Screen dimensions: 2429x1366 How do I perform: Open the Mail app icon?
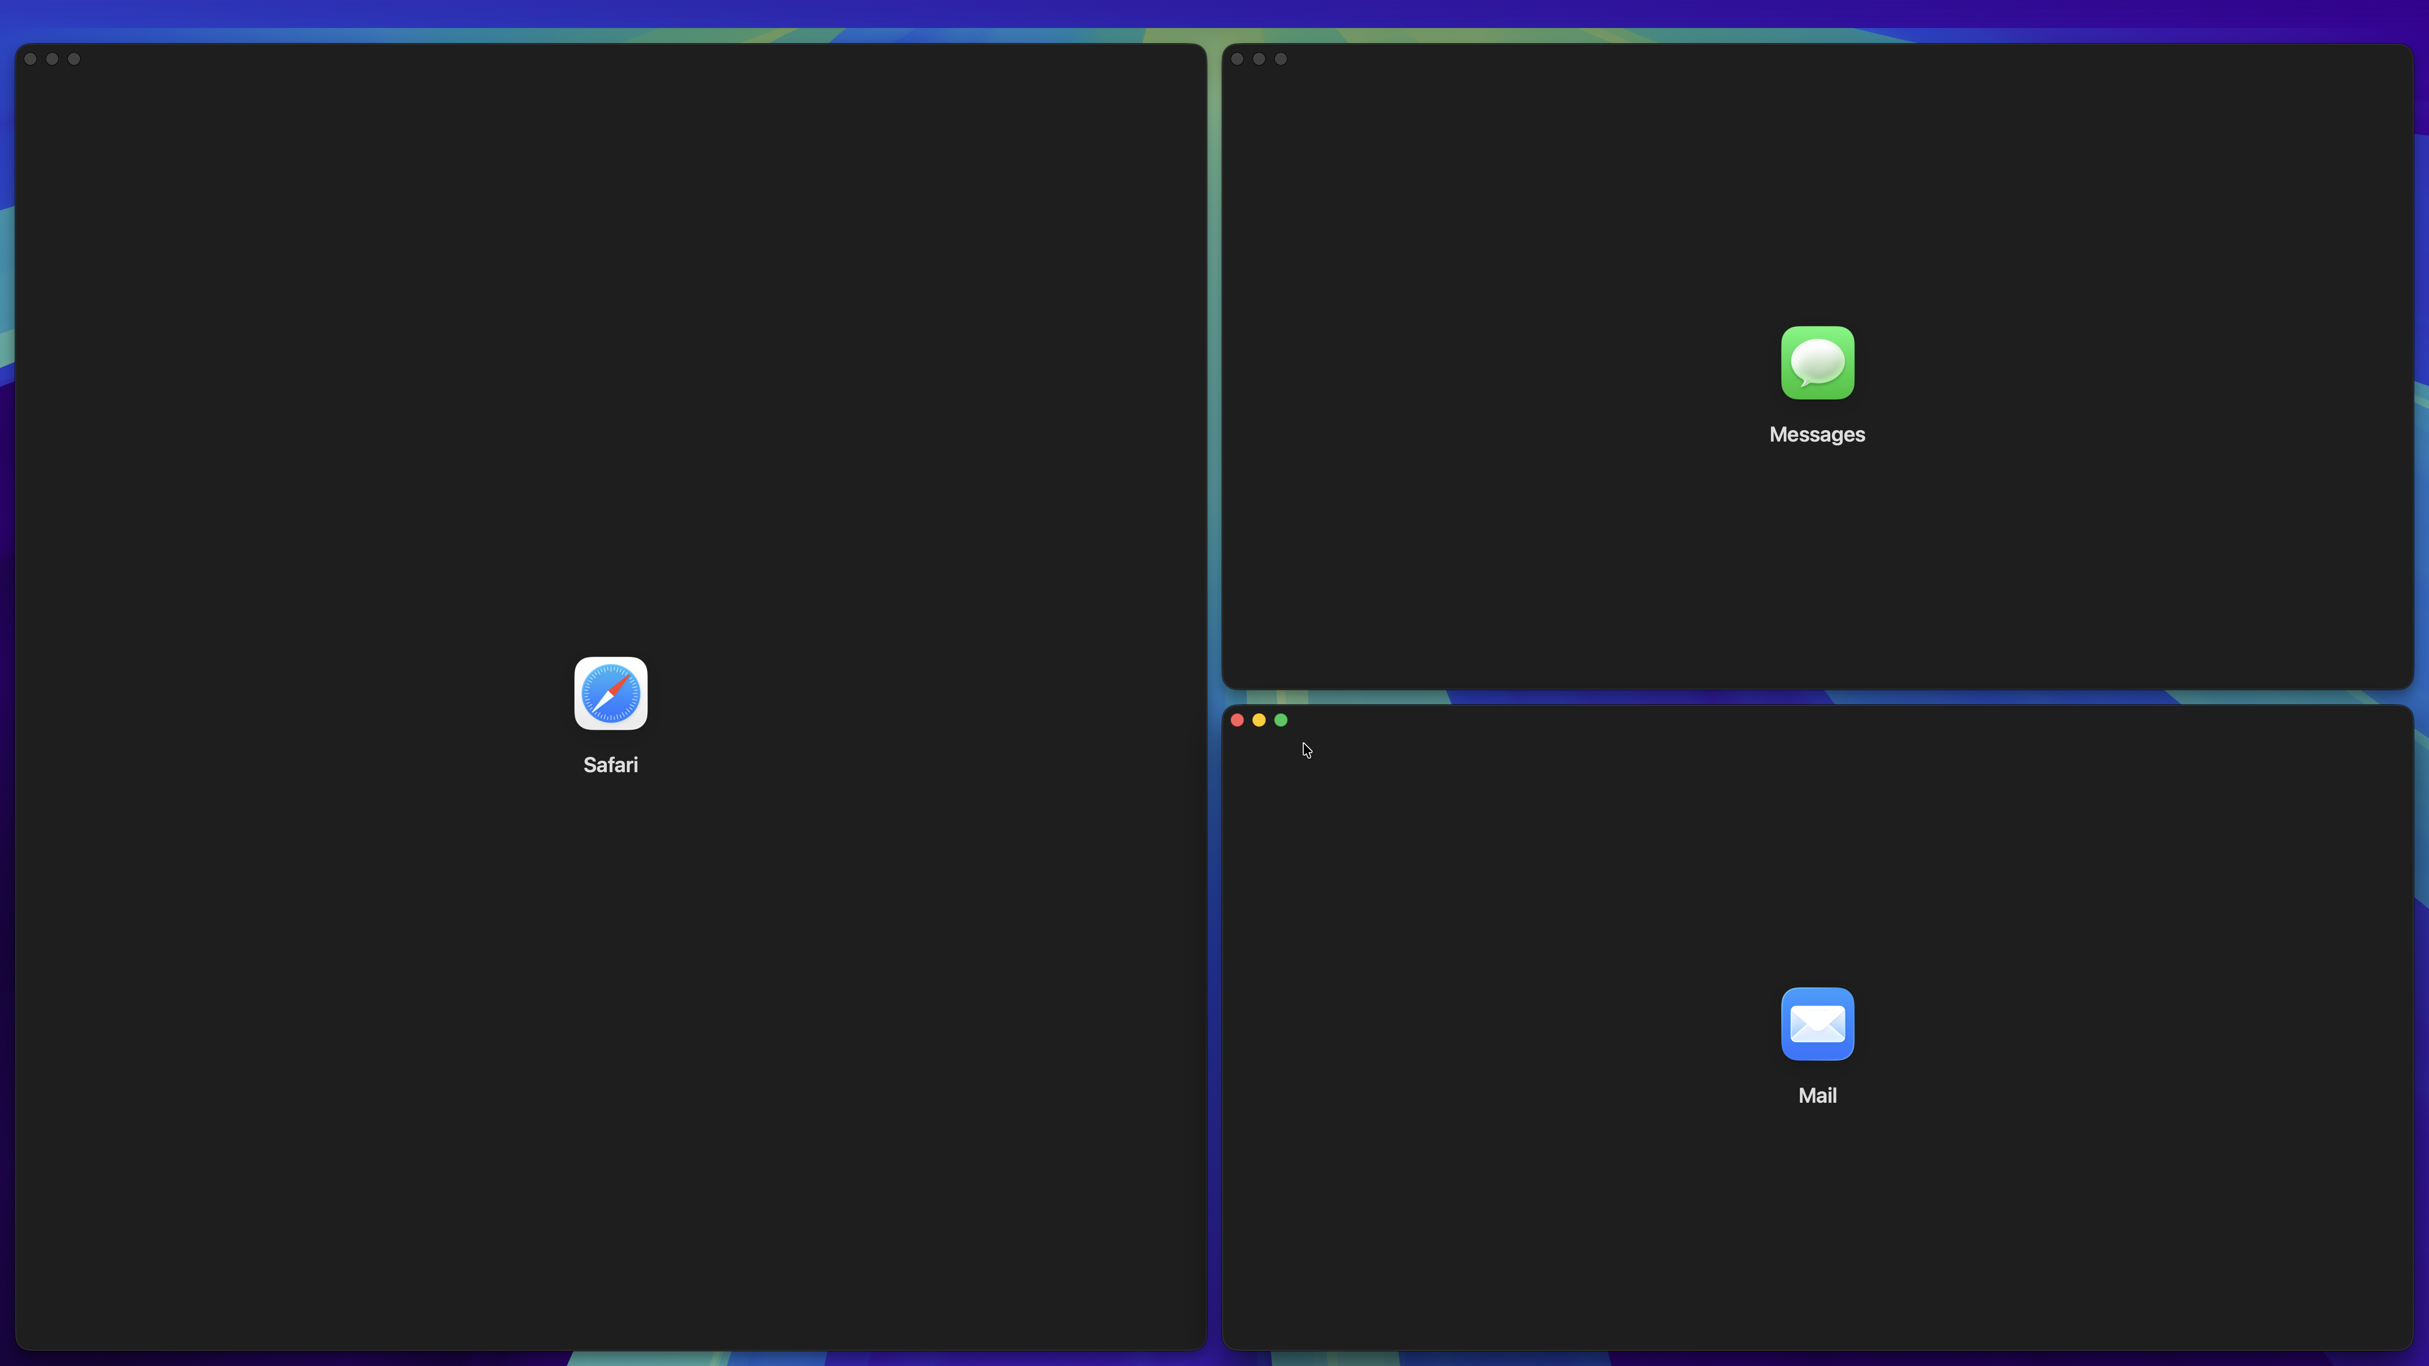click(x=1817, y=1024)
